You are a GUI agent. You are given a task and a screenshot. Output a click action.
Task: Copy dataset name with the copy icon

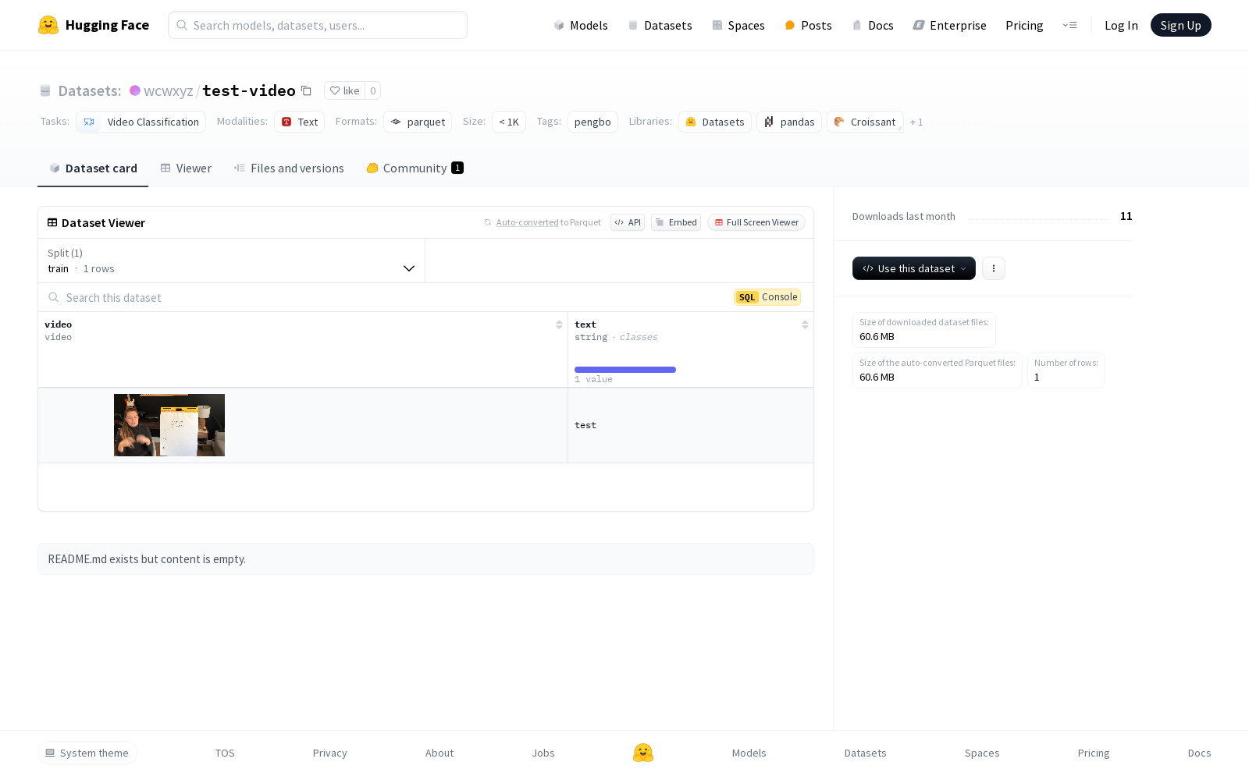307,91
